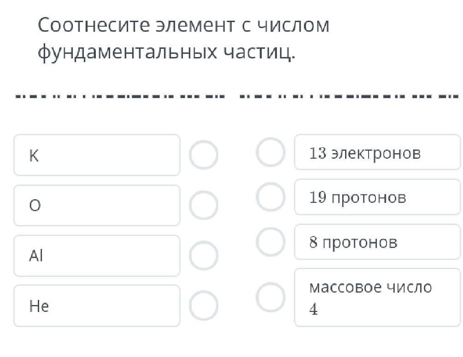Select the circle next to Al

pyautogui.click(x=203, y=255)
